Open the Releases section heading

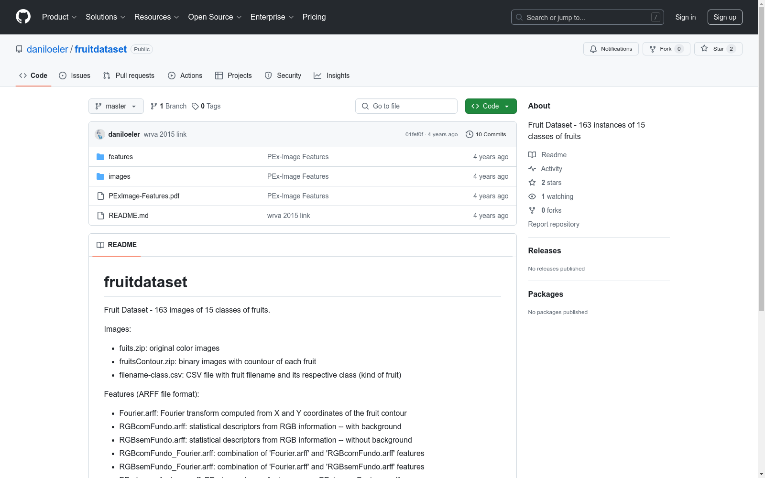(545, 250)
